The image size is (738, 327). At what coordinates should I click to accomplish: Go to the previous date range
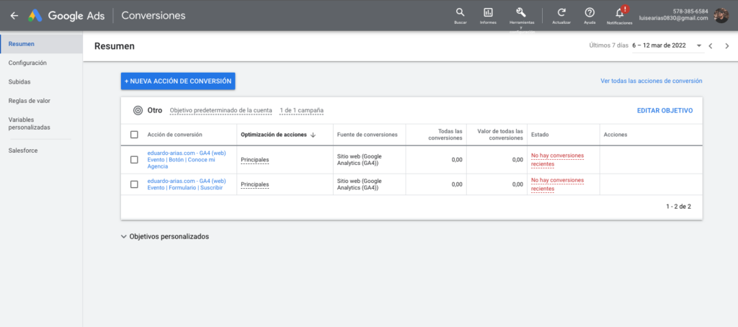pos(710,46)
